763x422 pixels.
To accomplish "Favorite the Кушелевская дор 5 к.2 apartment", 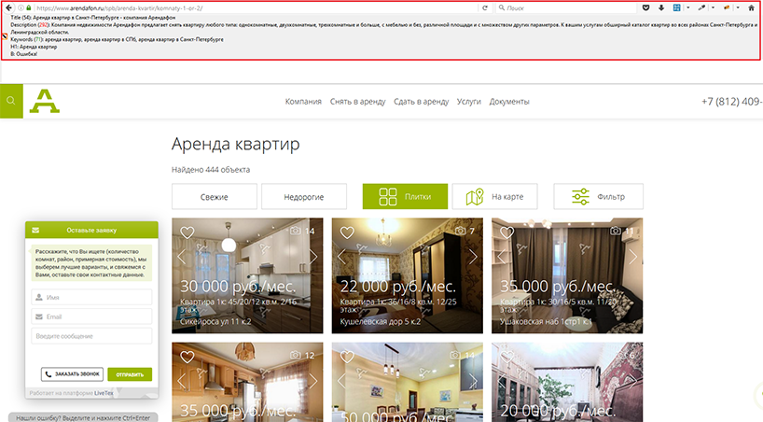I will click(x=347, y=232).
